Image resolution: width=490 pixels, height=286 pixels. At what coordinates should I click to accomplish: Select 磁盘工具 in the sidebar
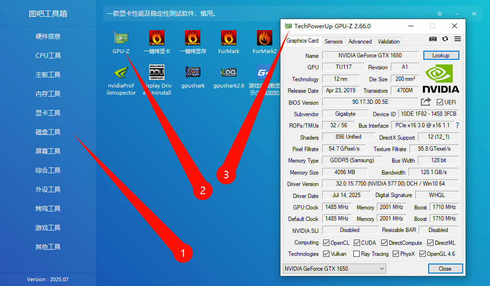tap(48, 132)
